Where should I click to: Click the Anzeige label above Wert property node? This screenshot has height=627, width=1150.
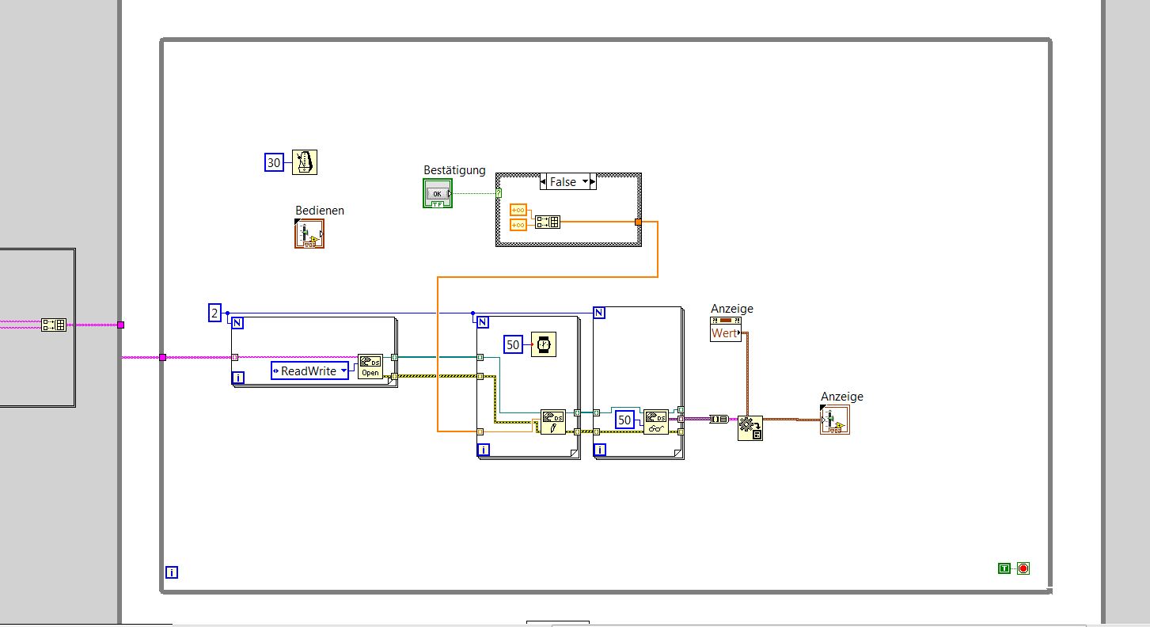(x=732, y=309)
